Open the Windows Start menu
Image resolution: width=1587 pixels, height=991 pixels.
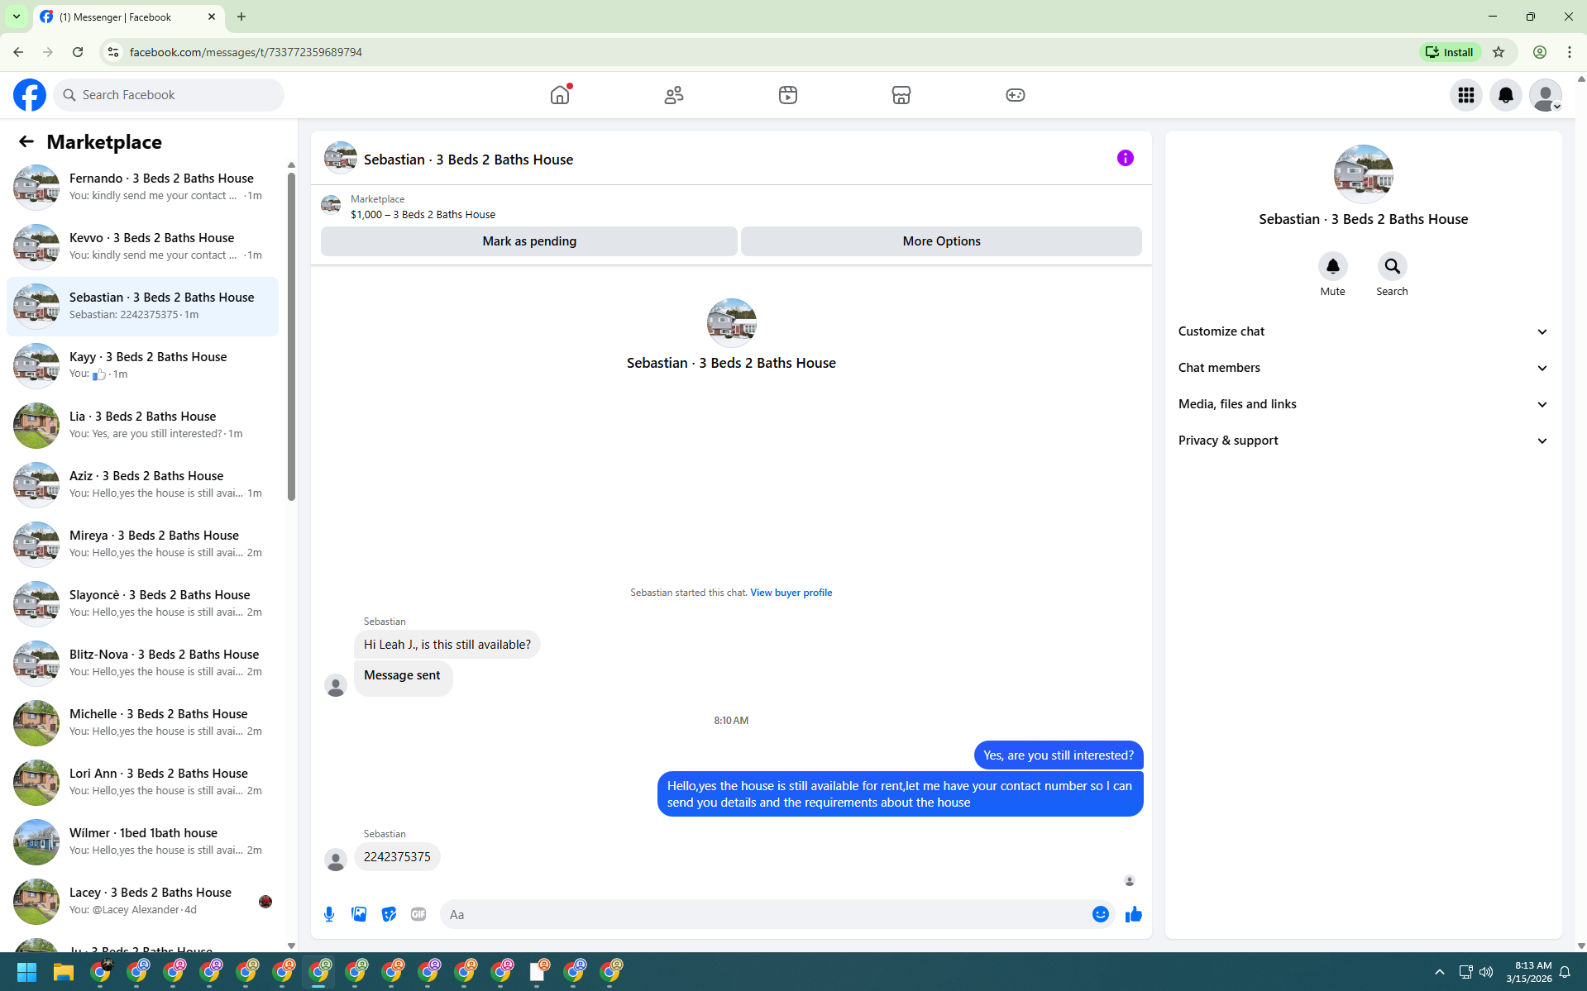[x=26, y=972]
